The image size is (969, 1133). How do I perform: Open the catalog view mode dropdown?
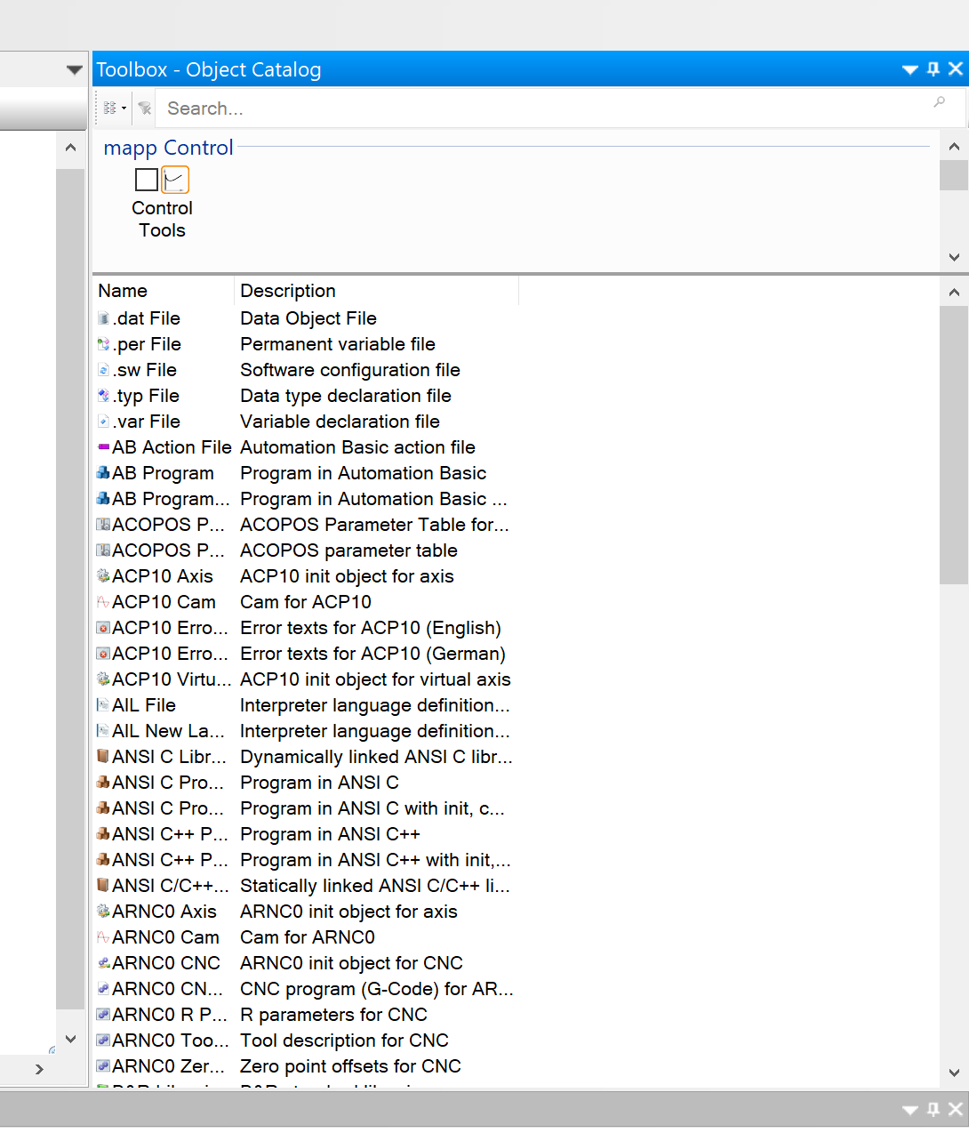[115, 108]
